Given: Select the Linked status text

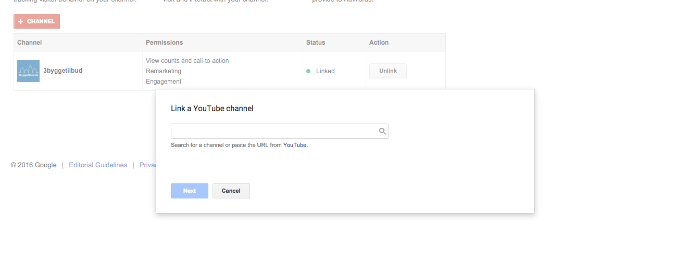Looking at the screenshot, I should 326,71.
